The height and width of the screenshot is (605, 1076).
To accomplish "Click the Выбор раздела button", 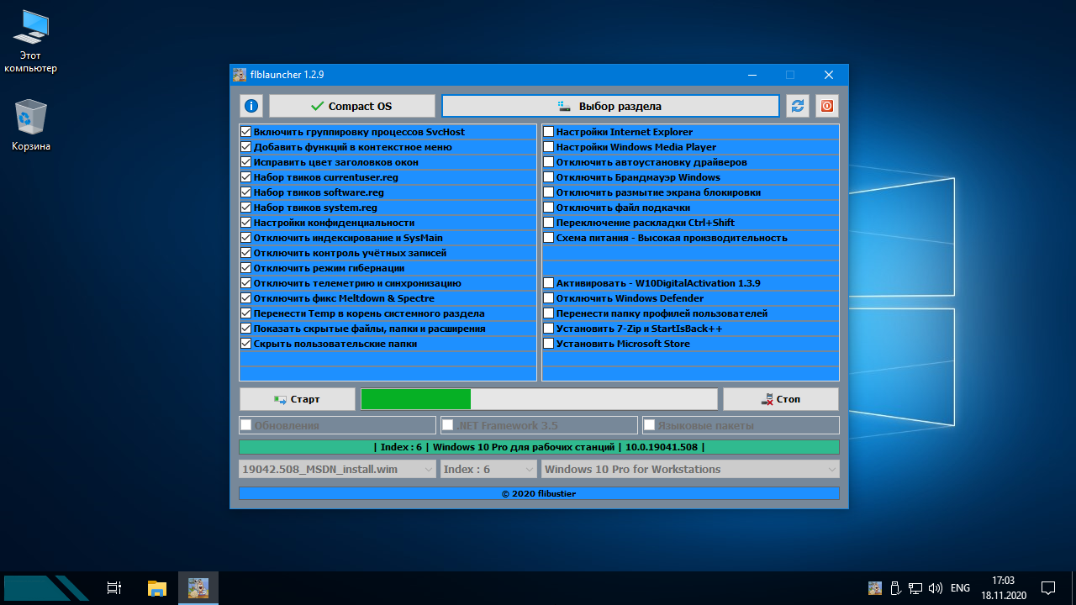I will point(611,106).
